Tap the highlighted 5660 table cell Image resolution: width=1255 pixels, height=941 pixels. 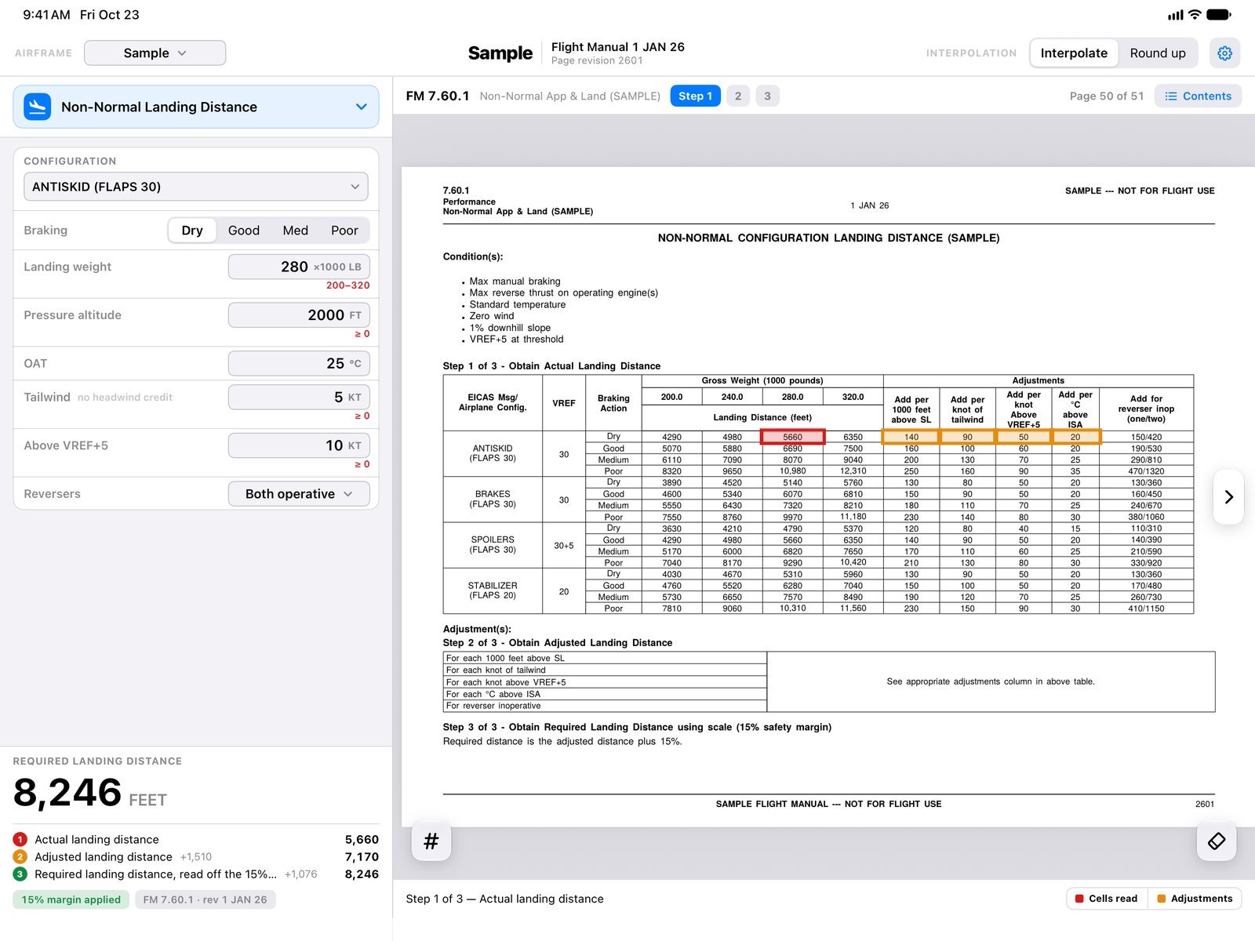792,437
